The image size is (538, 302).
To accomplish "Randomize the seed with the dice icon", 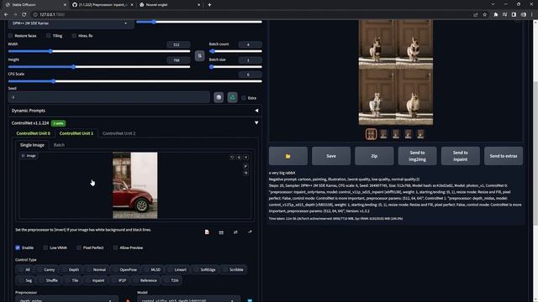I will (x=219, y=97).
